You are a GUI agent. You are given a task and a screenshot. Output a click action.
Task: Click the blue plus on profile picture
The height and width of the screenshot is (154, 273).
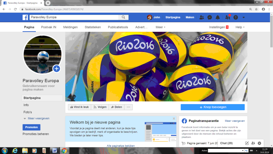click(56, 69)
